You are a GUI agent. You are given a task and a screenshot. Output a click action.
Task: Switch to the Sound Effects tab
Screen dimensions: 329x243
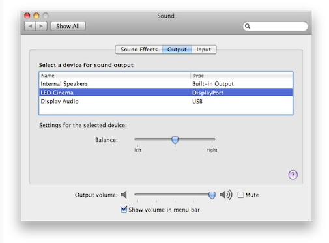139,50
